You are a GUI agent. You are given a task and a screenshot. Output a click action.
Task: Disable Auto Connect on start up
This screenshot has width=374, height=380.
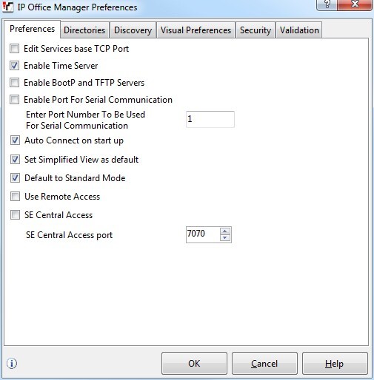tap(15, 140)
